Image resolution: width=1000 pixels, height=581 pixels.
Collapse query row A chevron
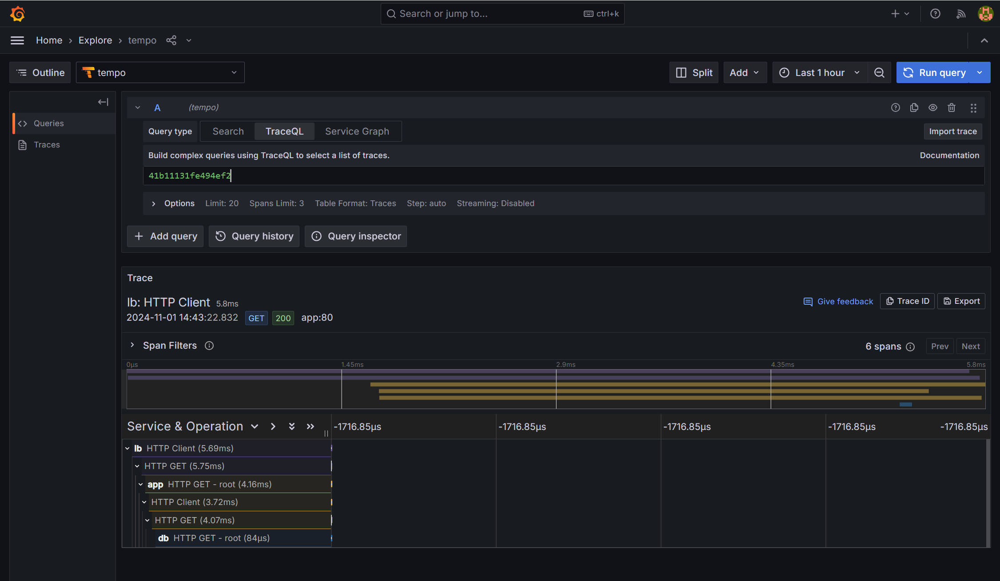(x=138, y=107)
